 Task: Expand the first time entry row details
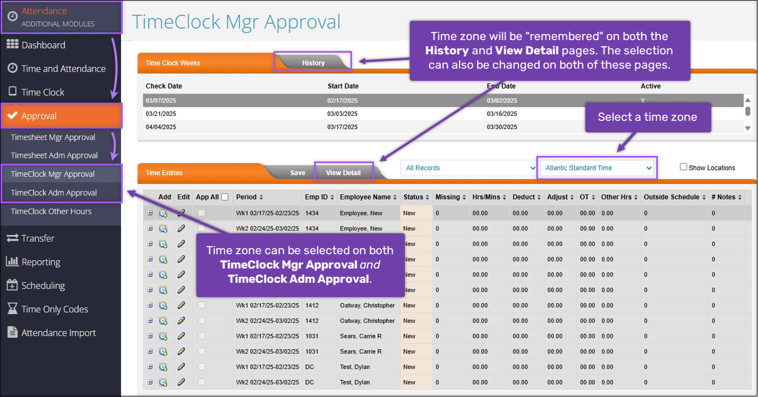149,213
